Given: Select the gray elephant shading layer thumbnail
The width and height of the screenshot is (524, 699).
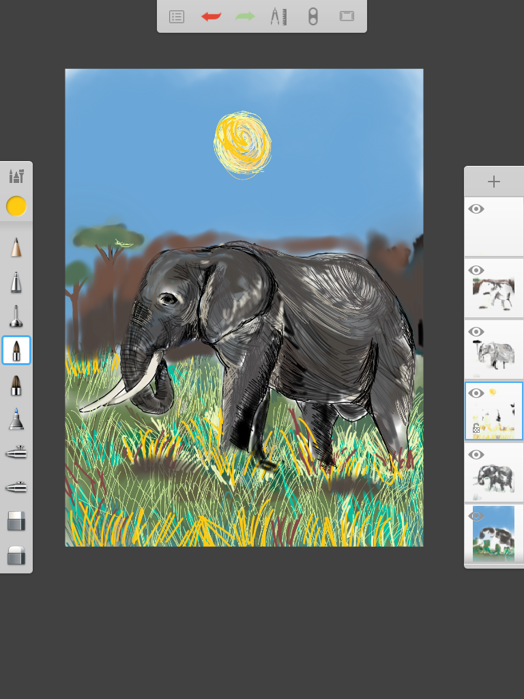Looking at the screenshot, I should pyautogui.click(x=494, y=472).
